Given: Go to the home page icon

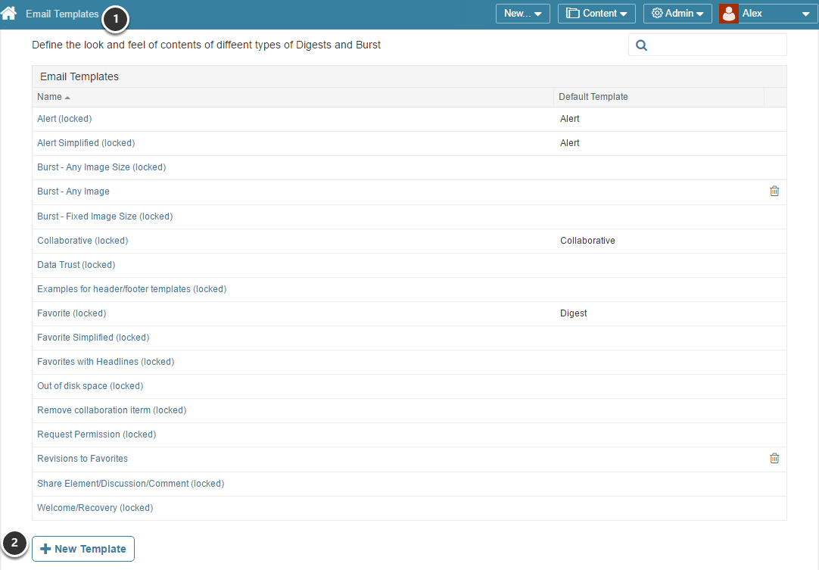Looking at the screenshot, I should [9, 13].
